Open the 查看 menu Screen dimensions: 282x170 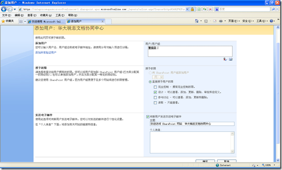[32, 15]
